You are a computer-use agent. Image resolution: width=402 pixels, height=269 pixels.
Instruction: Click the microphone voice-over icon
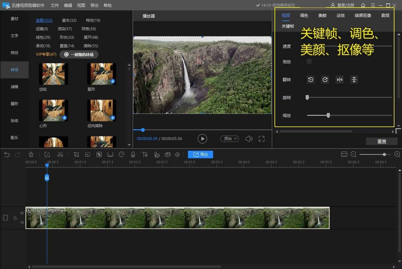[133, 154]
